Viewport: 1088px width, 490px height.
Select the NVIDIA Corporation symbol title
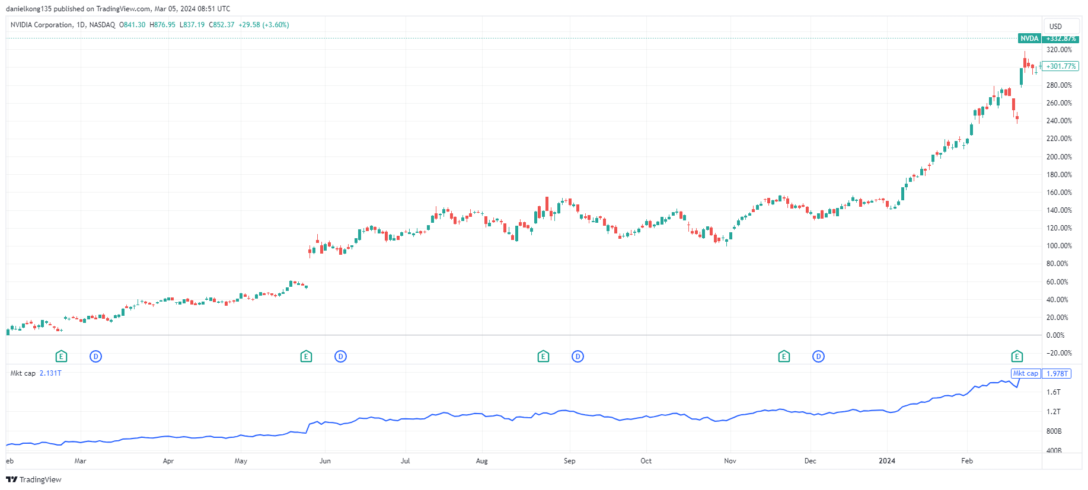click(42, 25)
